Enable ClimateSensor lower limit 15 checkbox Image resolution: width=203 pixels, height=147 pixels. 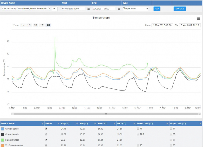click(x=138, y=129)
